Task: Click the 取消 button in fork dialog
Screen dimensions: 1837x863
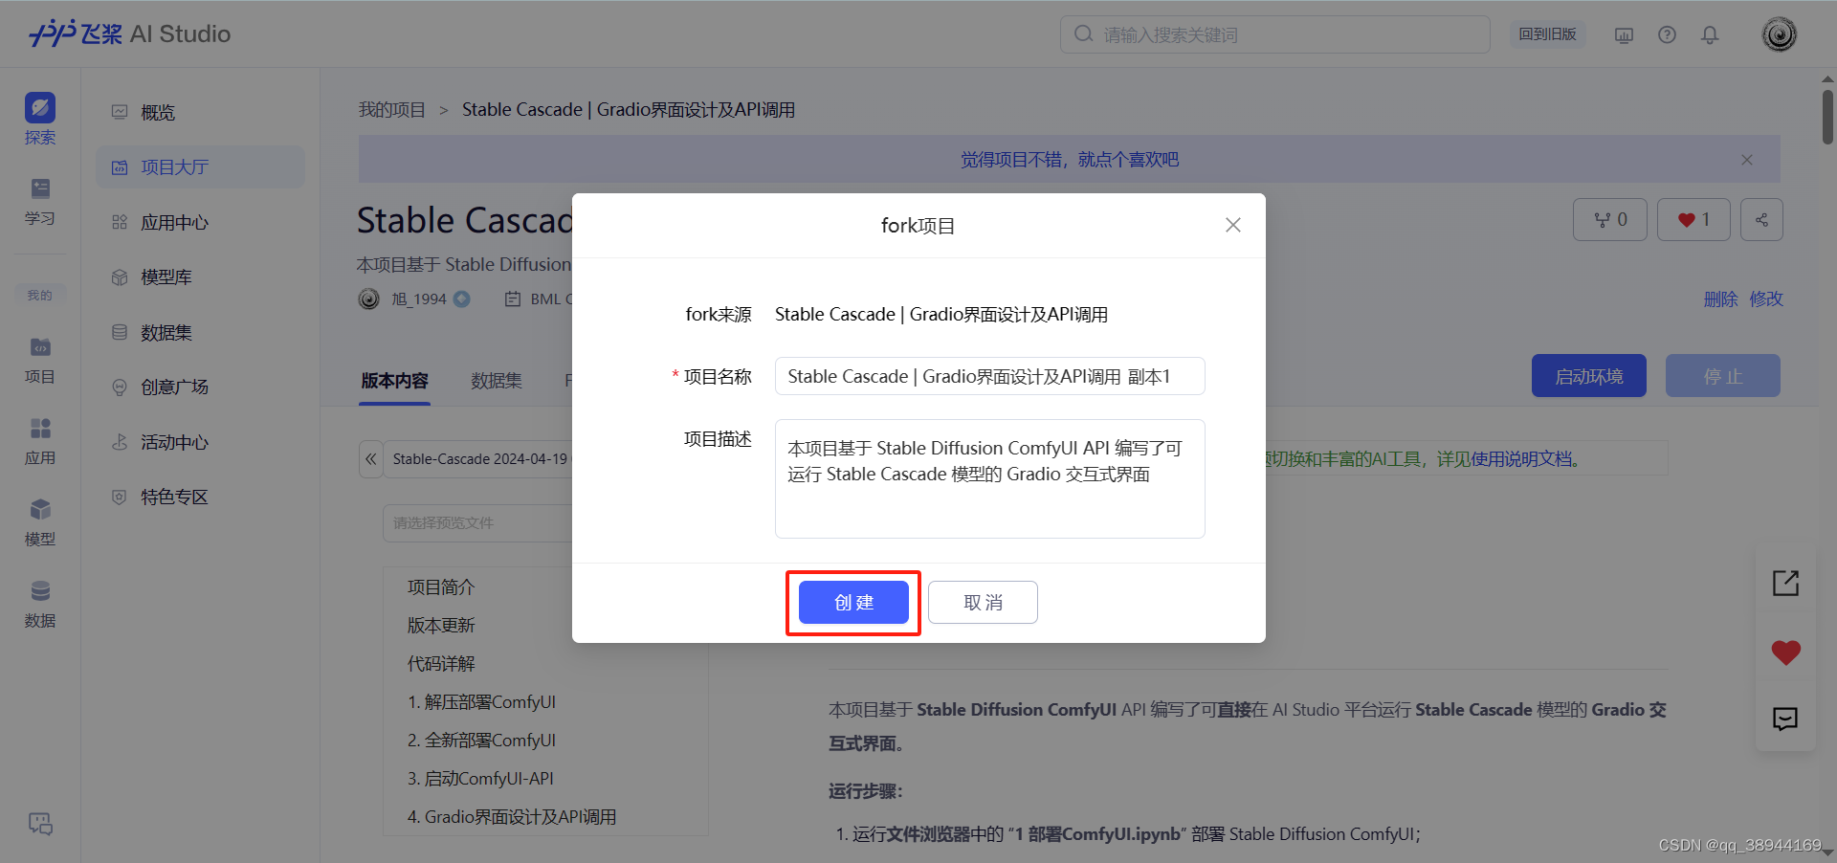Action: pyautogui.click(x=983, y=603)
